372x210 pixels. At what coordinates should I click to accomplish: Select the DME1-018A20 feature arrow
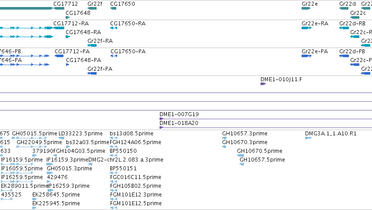coord(162,127)
